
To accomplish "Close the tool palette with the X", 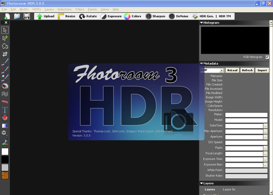I will pyautogui.click(x=6, y=22).
